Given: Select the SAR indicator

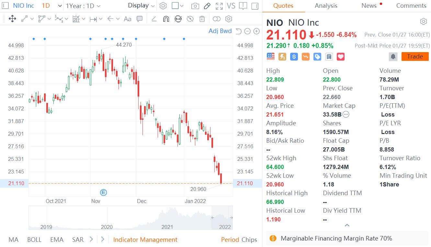Looking at the screenshot, I should coord(78,240).
